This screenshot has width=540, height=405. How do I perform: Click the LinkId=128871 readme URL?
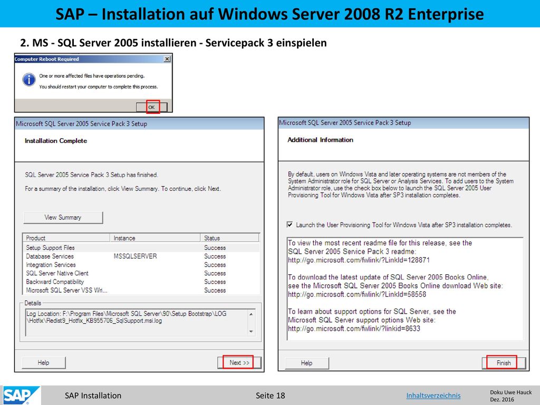(x=359, y=260)
